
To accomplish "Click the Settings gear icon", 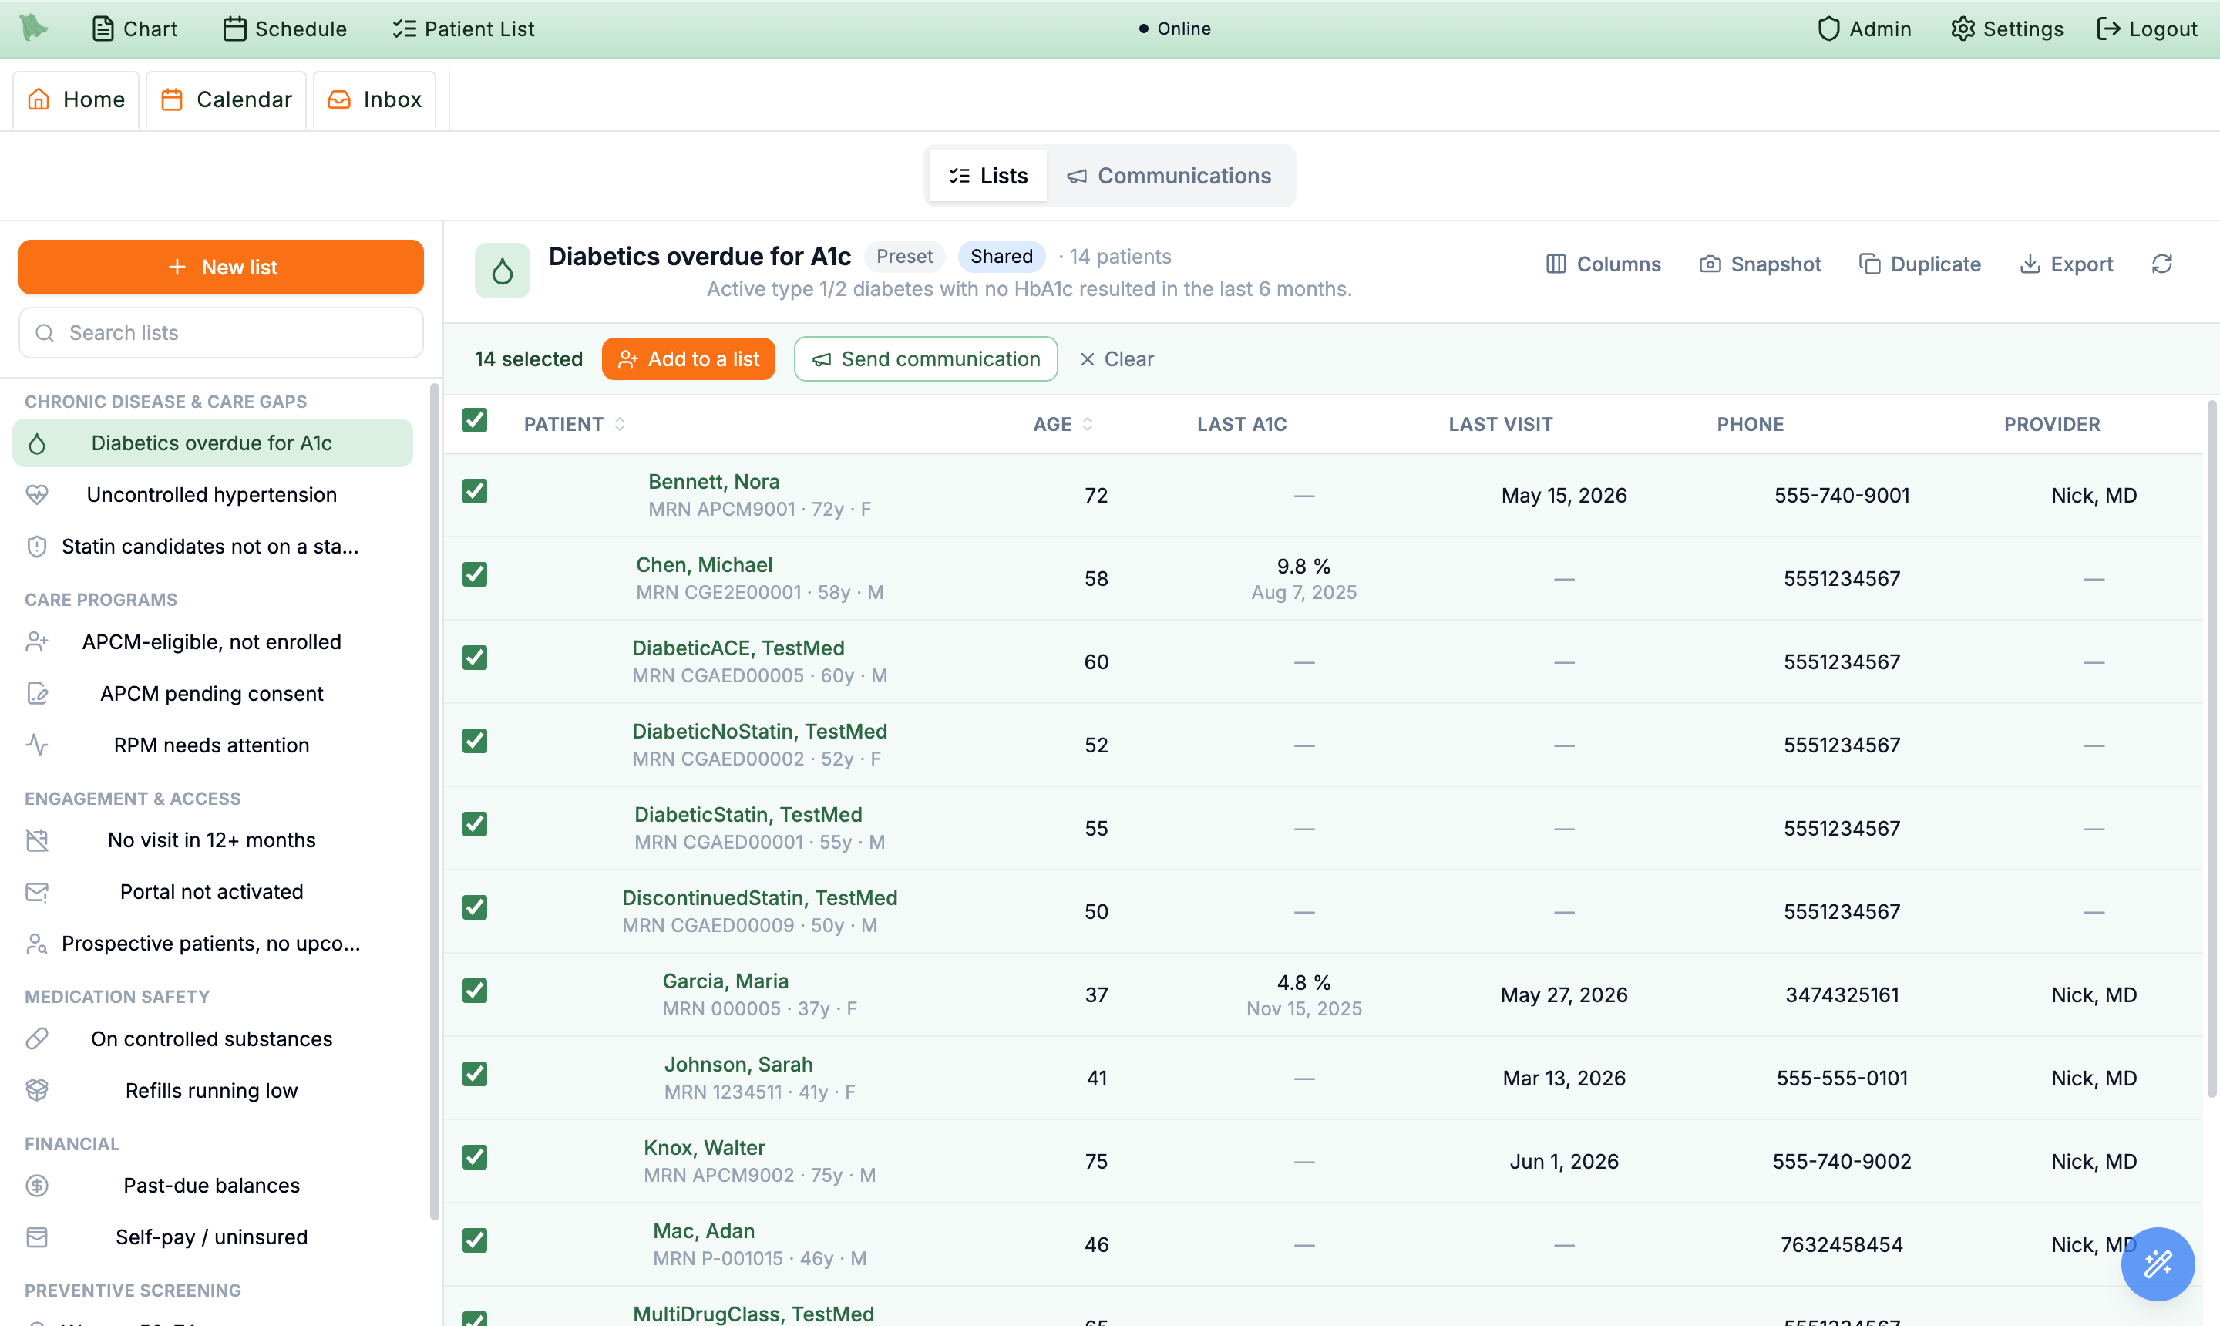I will pos(1962,29).
